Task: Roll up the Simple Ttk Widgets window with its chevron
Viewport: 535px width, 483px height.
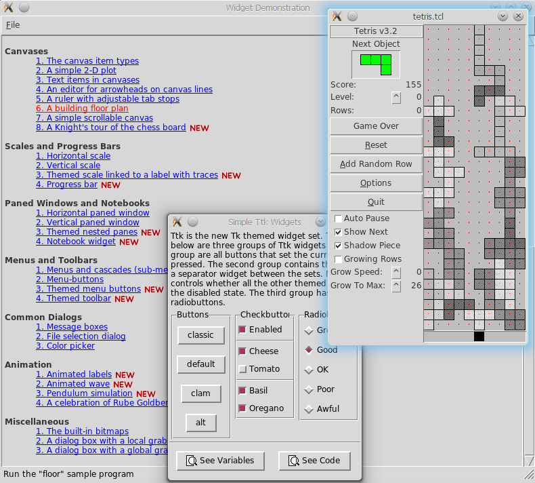Action: pyautogui.click(x=320, y=222)
